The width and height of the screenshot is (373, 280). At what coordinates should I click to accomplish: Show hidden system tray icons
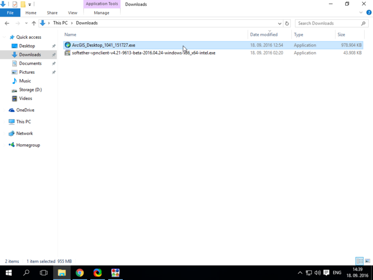click(300, 273)
